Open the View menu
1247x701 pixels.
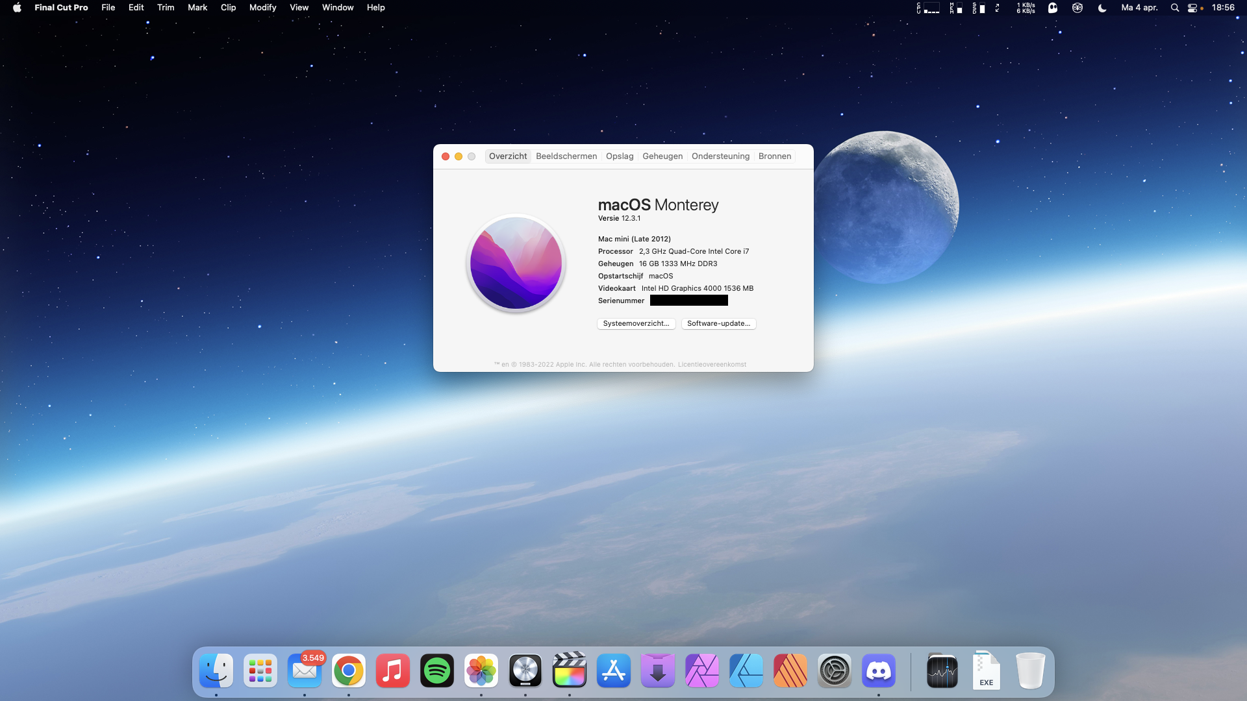pyautogui.click(x=299, y=8)
